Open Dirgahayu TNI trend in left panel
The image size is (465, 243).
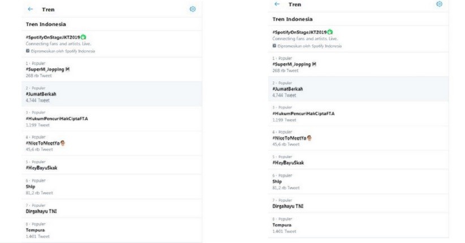[x=41, y=211]
